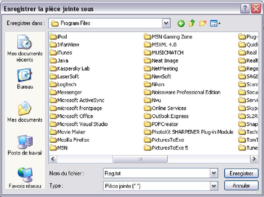Select the SL2R folder in third column

click(x=248, y=116)
